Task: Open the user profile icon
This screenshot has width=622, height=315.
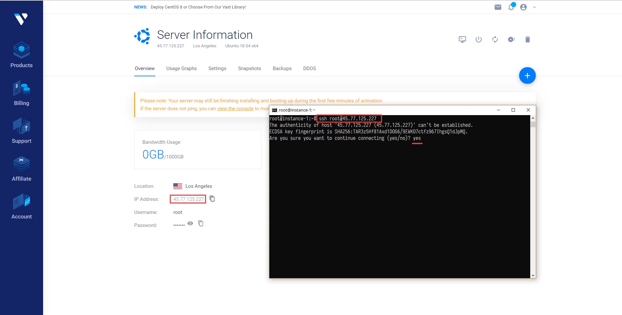Action: (523, 7)
